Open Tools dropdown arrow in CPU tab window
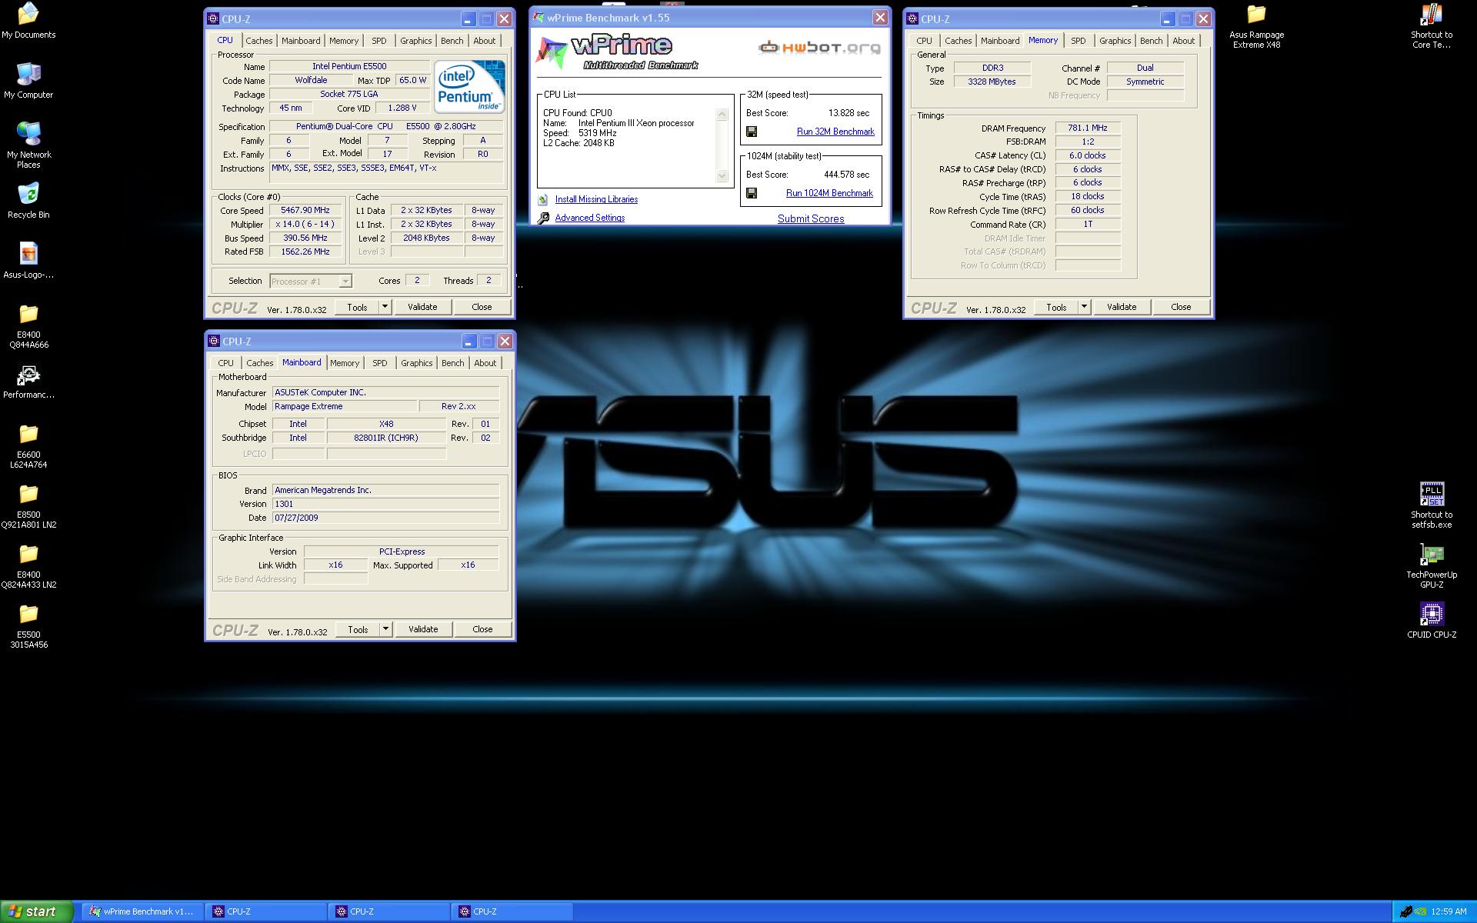Viewport: 1477px width, 923px height. point(385,307)
